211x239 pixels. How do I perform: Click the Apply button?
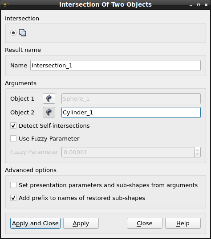(x=81, y=223)
